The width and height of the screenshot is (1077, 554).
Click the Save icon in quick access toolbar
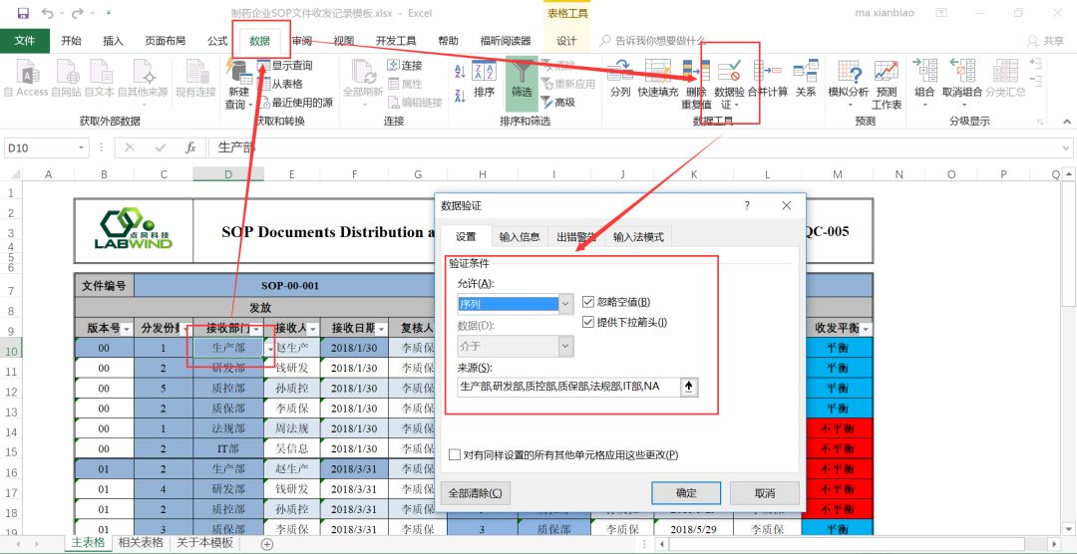tap(23, 13)
